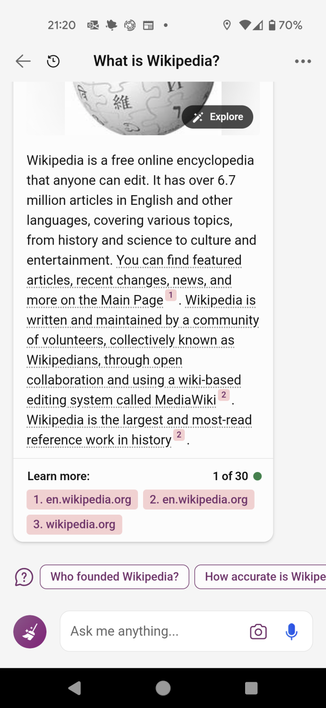Open the three-dot more options menu

303,61
